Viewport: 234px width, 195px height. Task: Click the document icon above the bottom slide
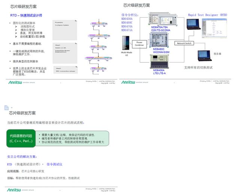coord(7,107)
